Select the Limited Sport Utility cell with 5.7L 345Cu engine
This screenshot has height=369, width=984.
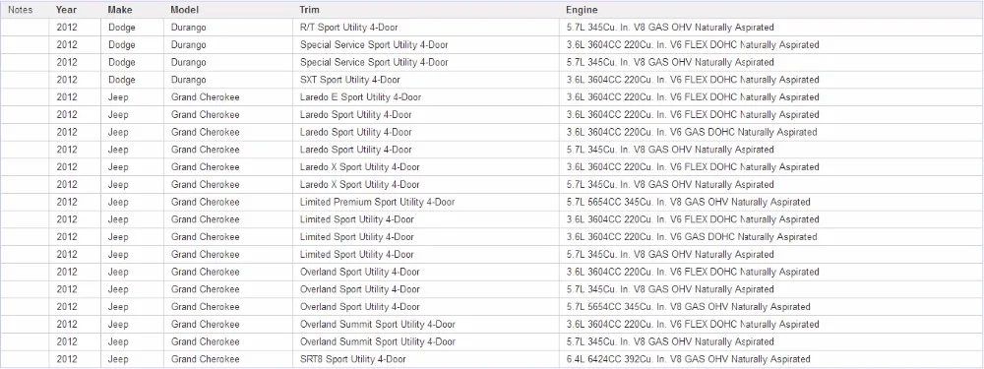pos(426,255)
